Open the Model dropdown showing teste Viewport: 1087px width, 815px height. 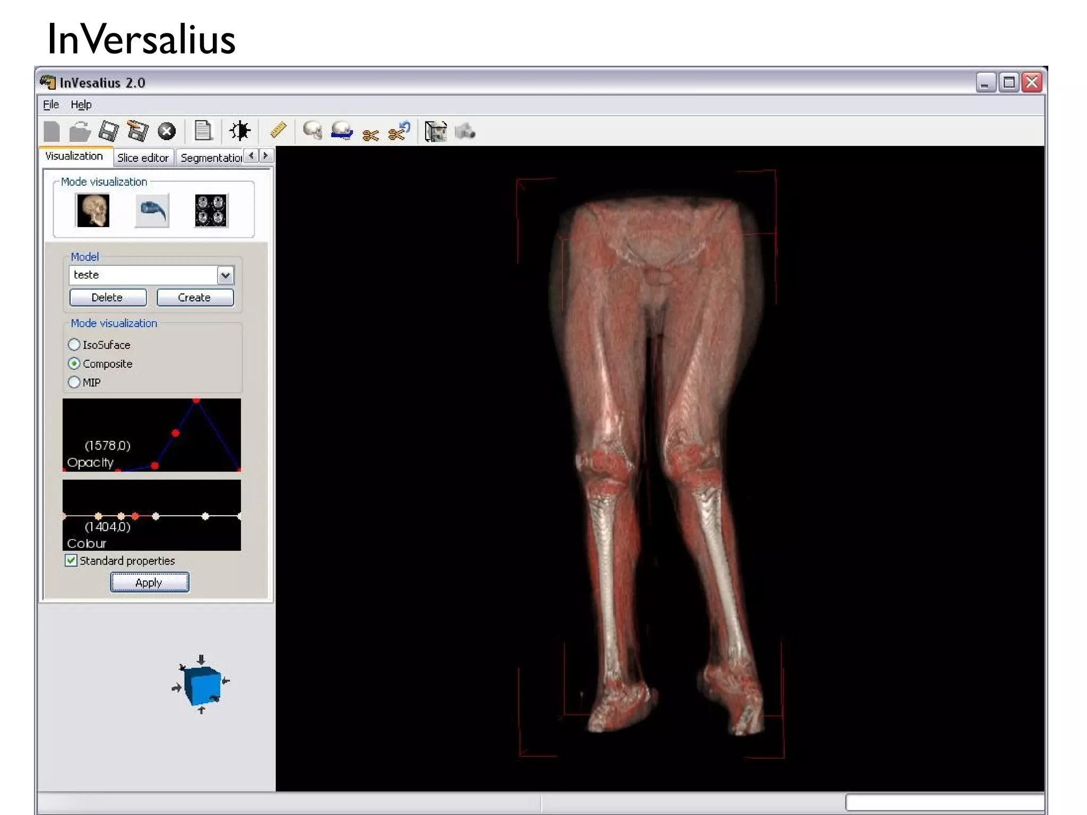coord(226,275)
